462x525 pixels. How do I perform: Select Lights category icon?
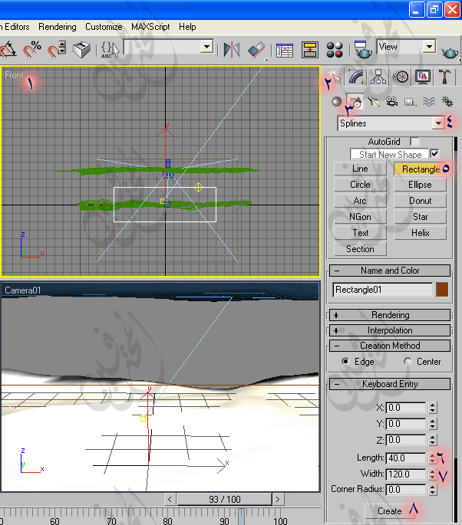click(x=373, y=101)
